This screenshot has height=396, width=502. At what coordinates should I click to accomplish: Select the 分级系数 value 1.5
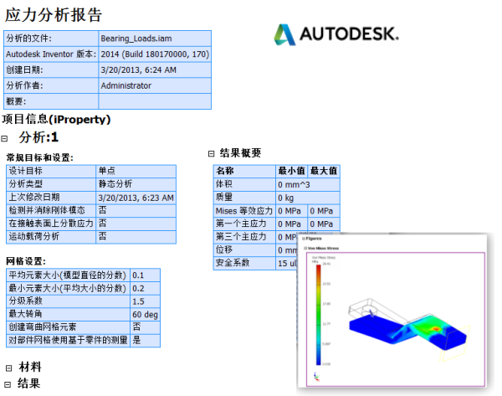tap(138, 301)
